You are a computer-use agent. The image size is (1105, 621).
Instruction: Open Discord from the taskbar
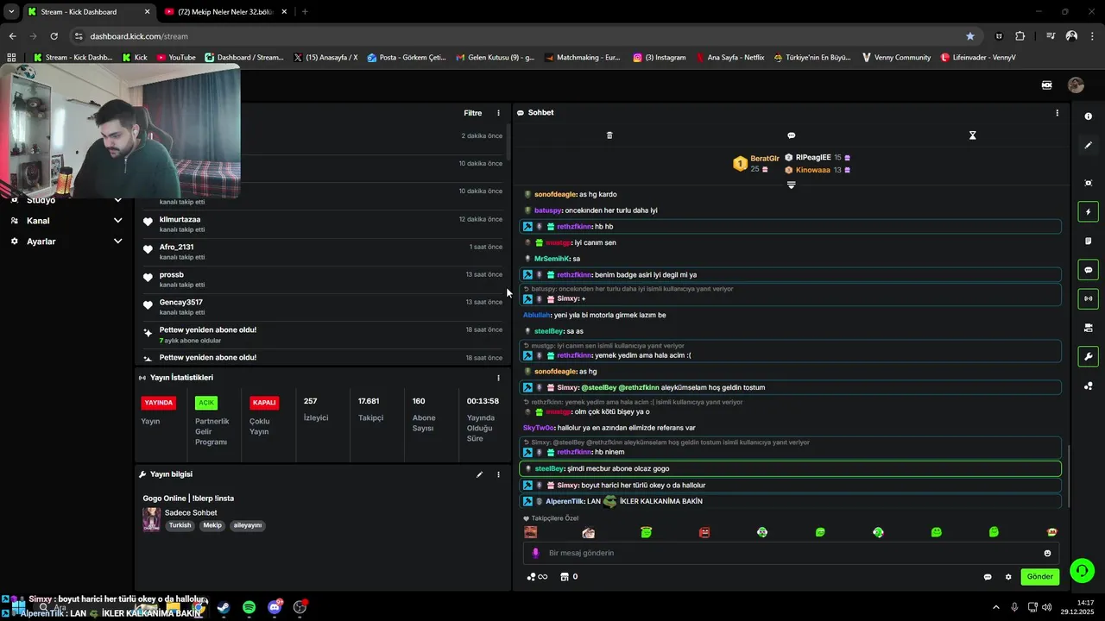(275, 607)
